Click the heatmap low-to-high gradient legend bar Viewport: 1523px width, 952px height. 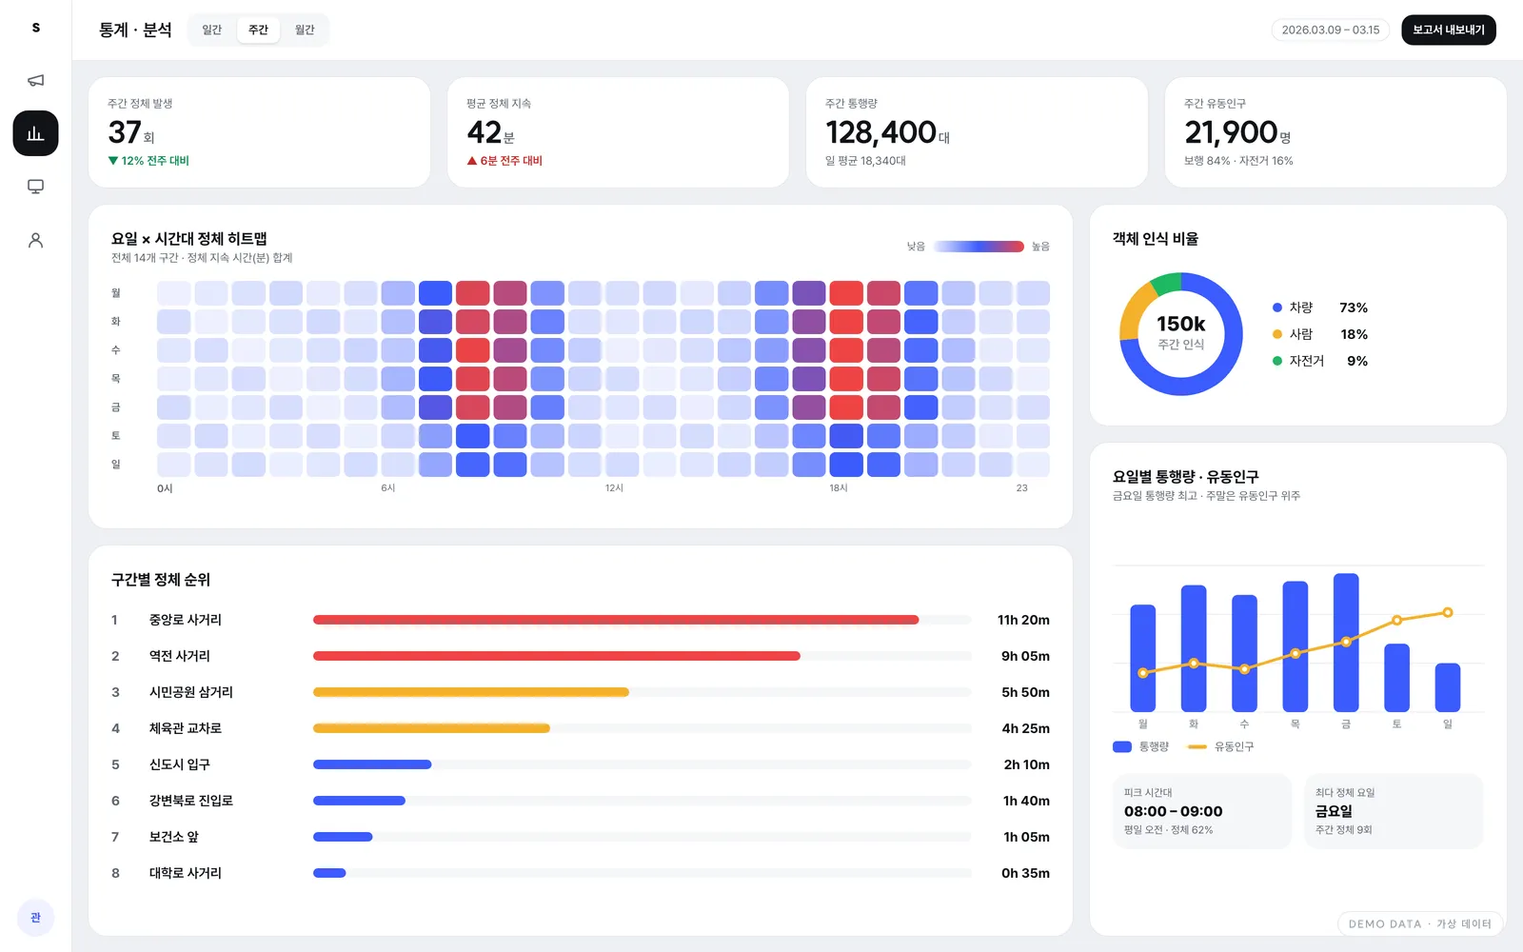[x=979, y=247]
